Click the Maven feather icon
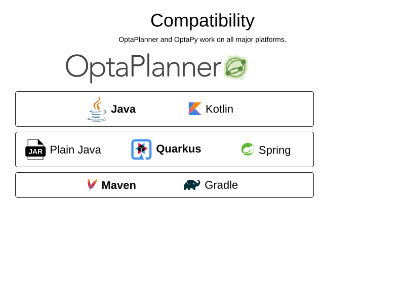Image resolution: width=405 pixels, height=304 pixels. tap(92, 185)
